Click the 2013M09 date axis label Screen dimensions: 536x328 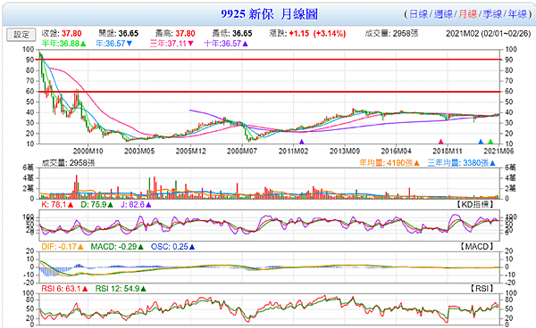tap(344, 151)
